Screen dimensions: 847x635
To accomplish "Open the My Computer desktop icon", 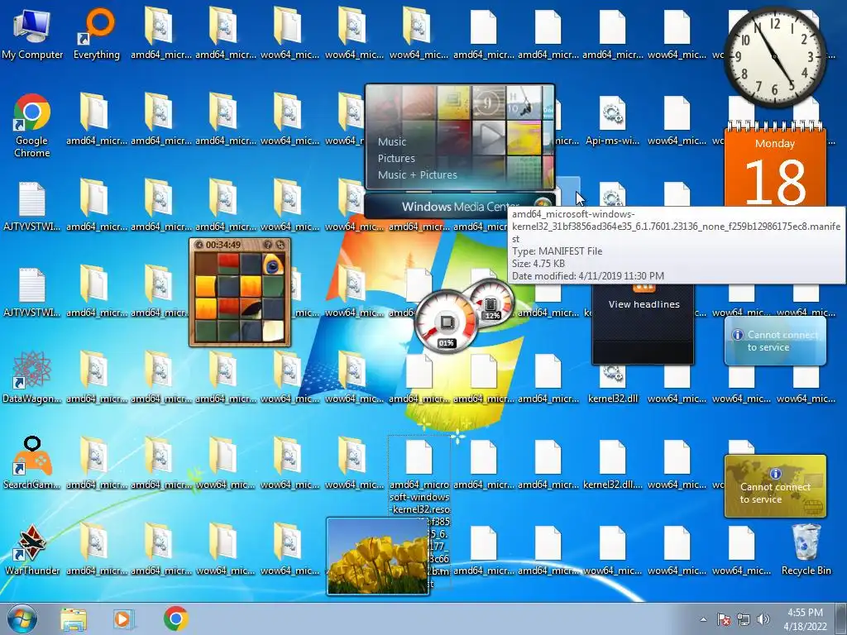I will [32, 33].
